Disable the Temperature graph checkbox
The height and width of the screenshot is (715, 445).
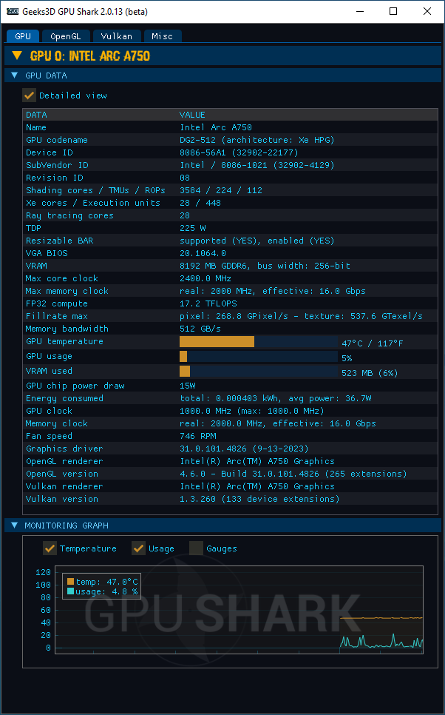pyautogui.click(x=50, y=548)
